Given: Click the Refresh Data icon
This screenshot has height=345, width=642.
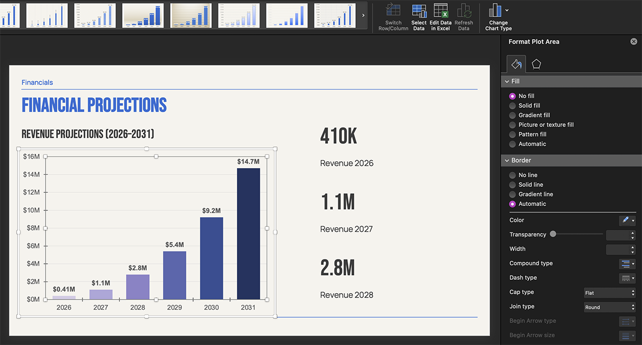Looking at the screenshot, I should pyautogui.click(x=464, y=11).
